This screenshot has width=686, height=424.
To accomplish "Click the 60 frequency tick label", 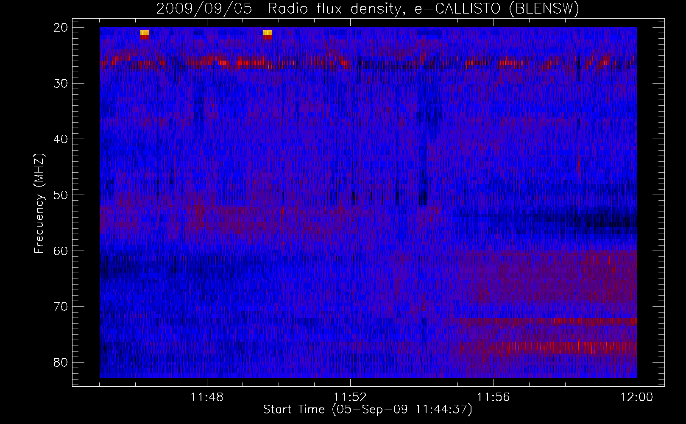I will click(x=61, y=251).
